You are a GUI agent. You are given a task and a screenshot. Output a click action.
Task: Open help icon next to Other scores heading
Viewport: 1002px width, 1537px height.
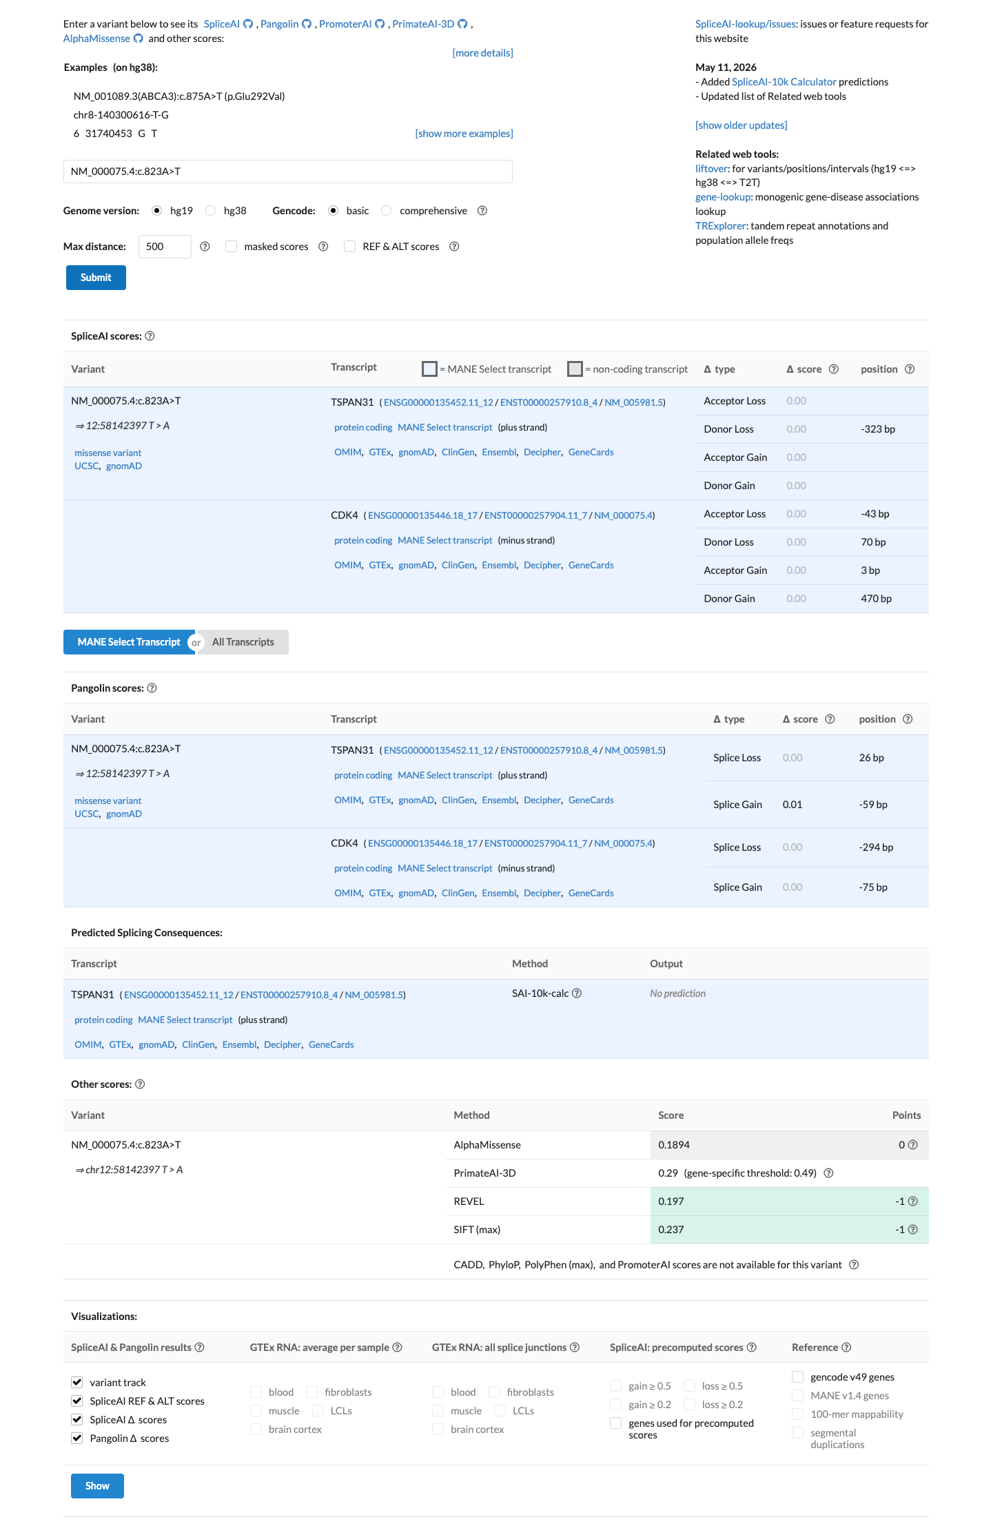point(140,1084)
